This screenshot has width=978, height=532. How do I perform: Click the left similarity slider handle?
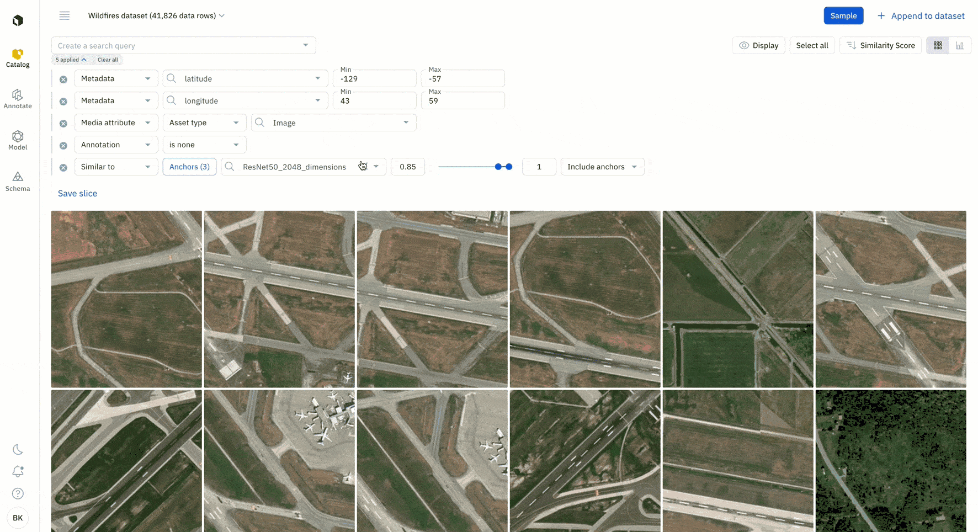point(498,167)
